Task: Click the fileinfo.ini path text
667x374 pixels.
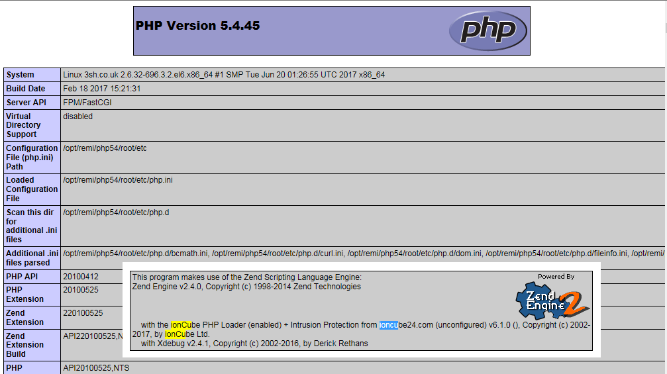Action: pyautogui.click(x=557, y=254)
